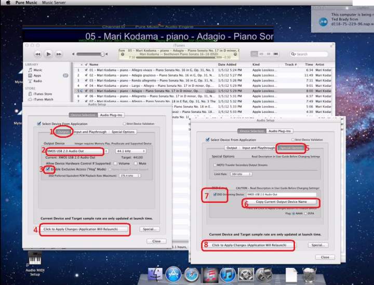Select Output tab in left dialog
Screen dimensions: 374x285
click(63, 132)
